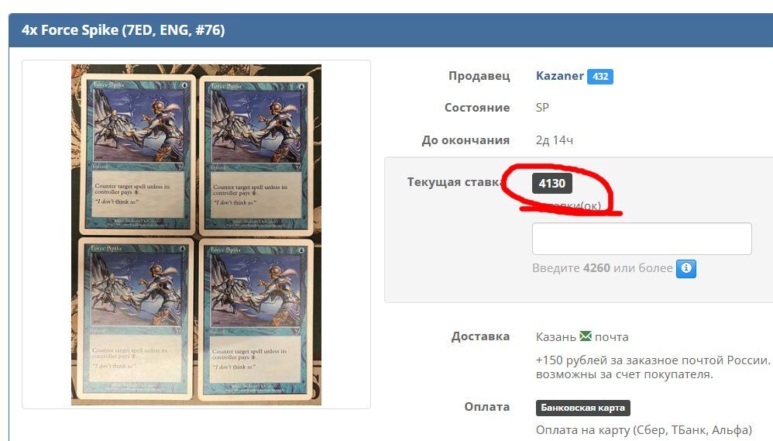Click the current bid 4130 badge
The image size is (773, 441).
(x=552, y=184)
